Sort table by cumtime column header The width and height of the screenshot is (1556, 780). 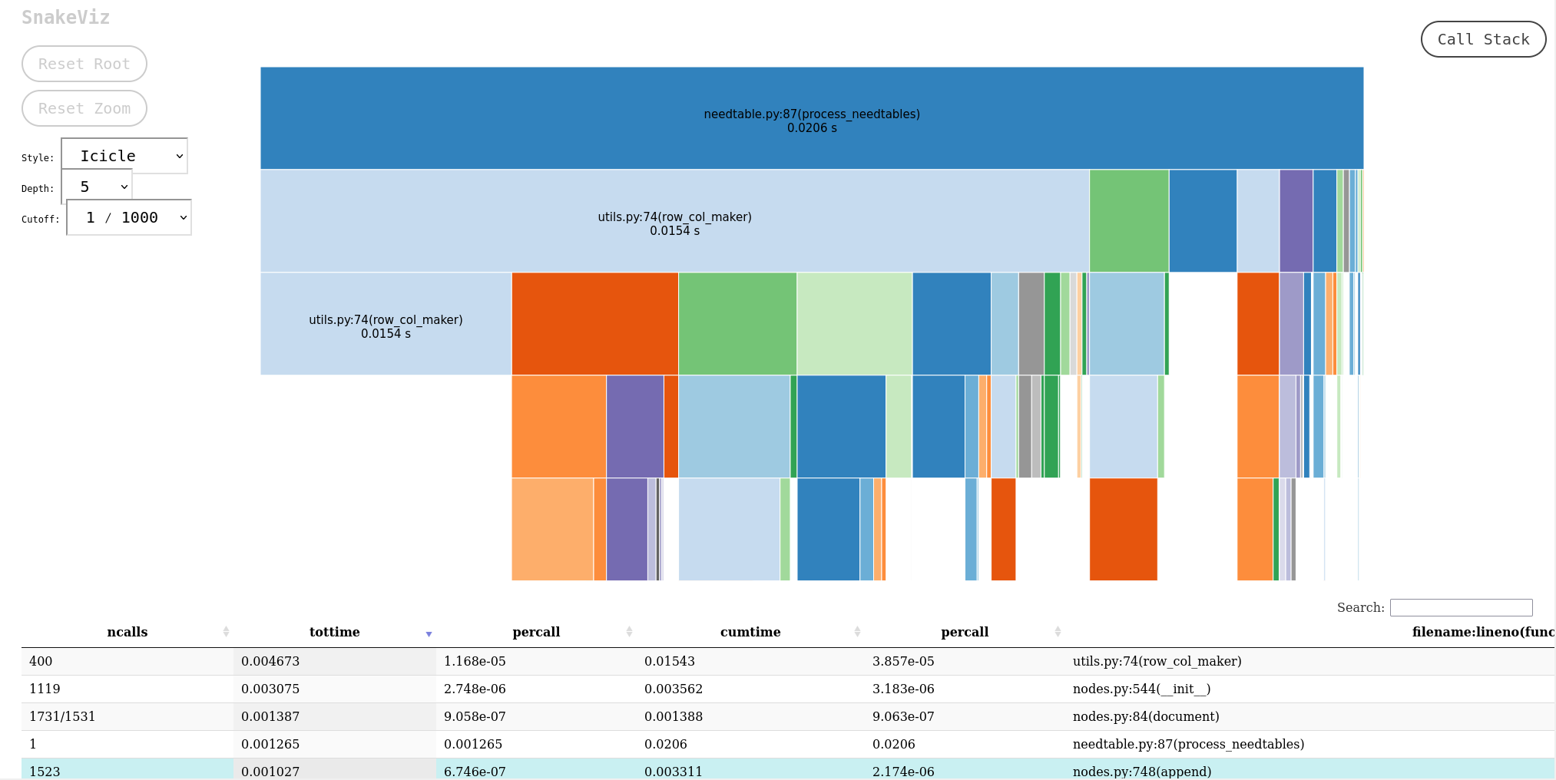pyautogui.click(x=750, y=632)
